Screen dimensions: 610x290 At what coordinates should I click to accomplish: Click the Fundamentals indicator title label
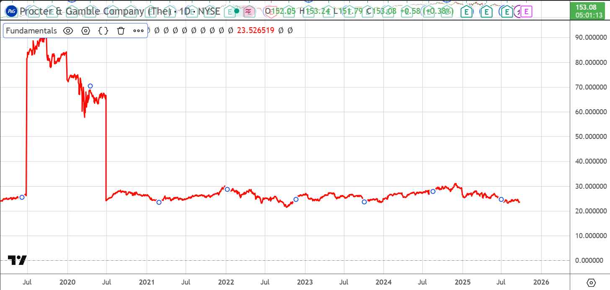click(31, 31)
